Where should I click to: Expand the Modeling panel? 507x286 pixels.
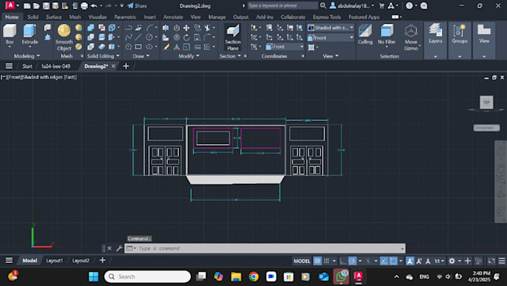point(27,56)
